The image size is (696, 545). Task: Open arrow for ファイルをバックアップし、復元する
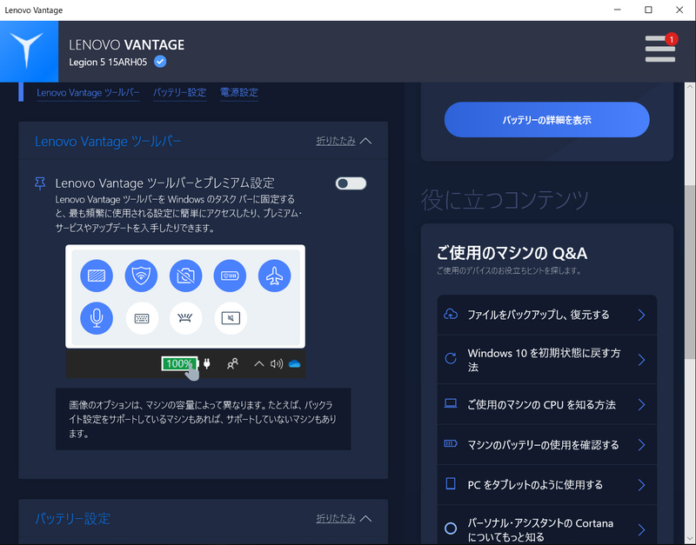[x=642, y=315]
